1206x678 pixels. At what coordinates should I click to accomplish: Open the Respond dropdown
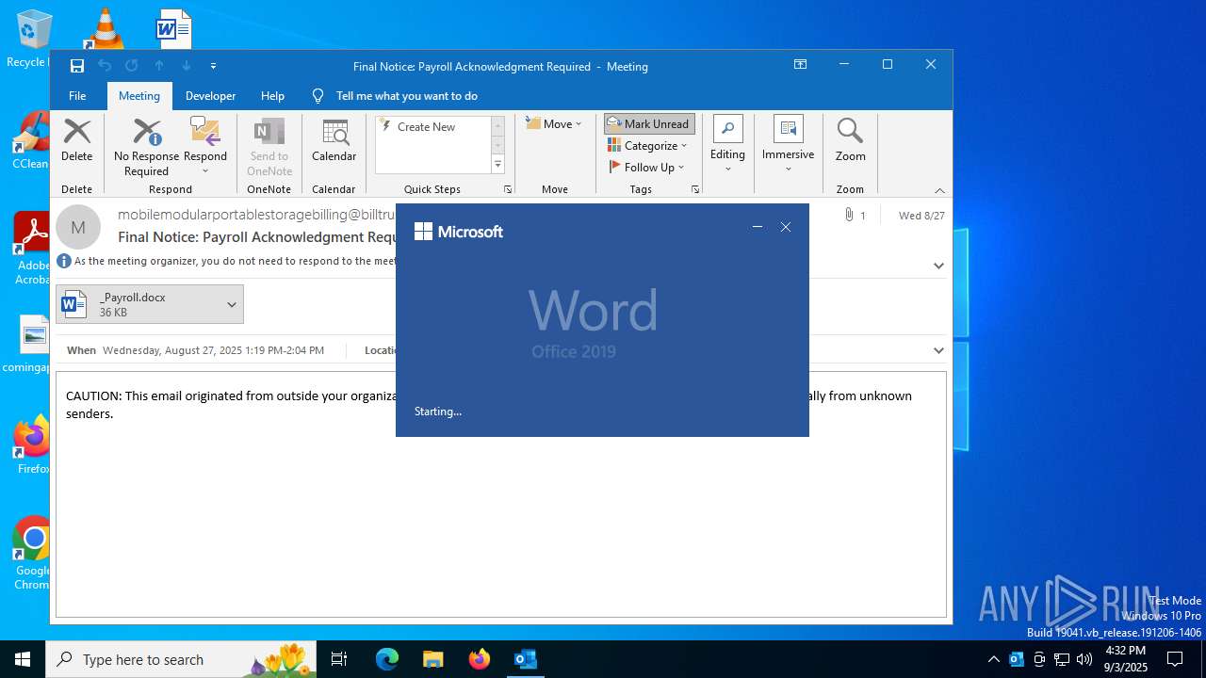[205, 148]
